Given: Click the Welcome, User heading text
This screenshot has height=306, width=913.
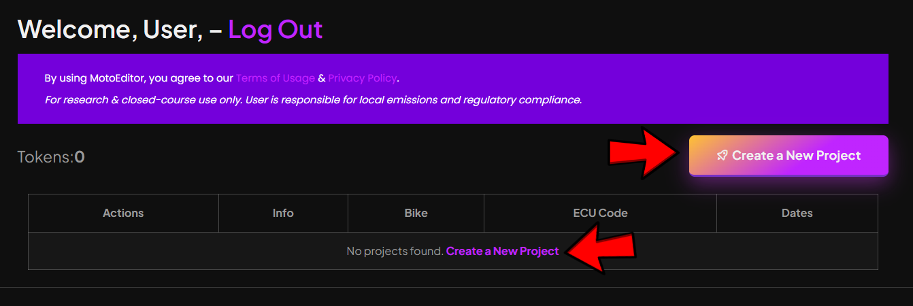Looking at the screenshot, I should click(x=110, y=29).
